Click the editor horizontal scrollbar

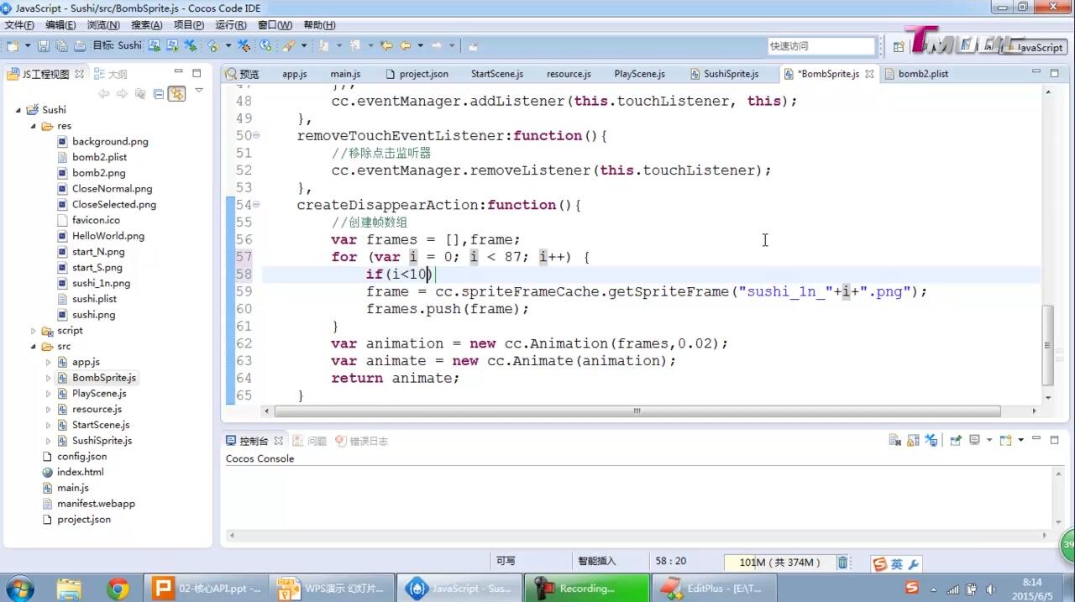[x=637, y=411]
